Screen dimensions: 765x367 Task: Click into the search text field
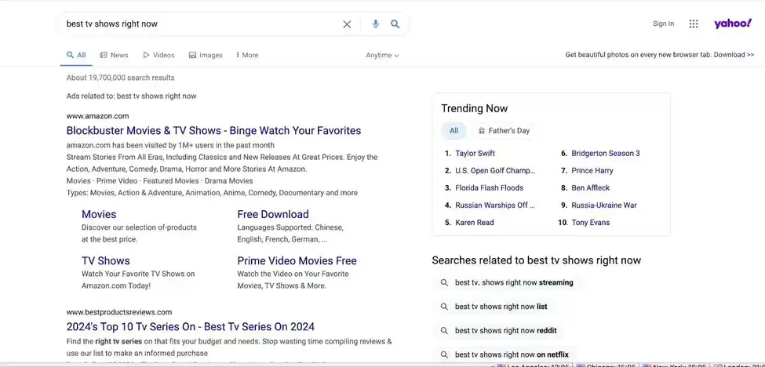point(200,24)
